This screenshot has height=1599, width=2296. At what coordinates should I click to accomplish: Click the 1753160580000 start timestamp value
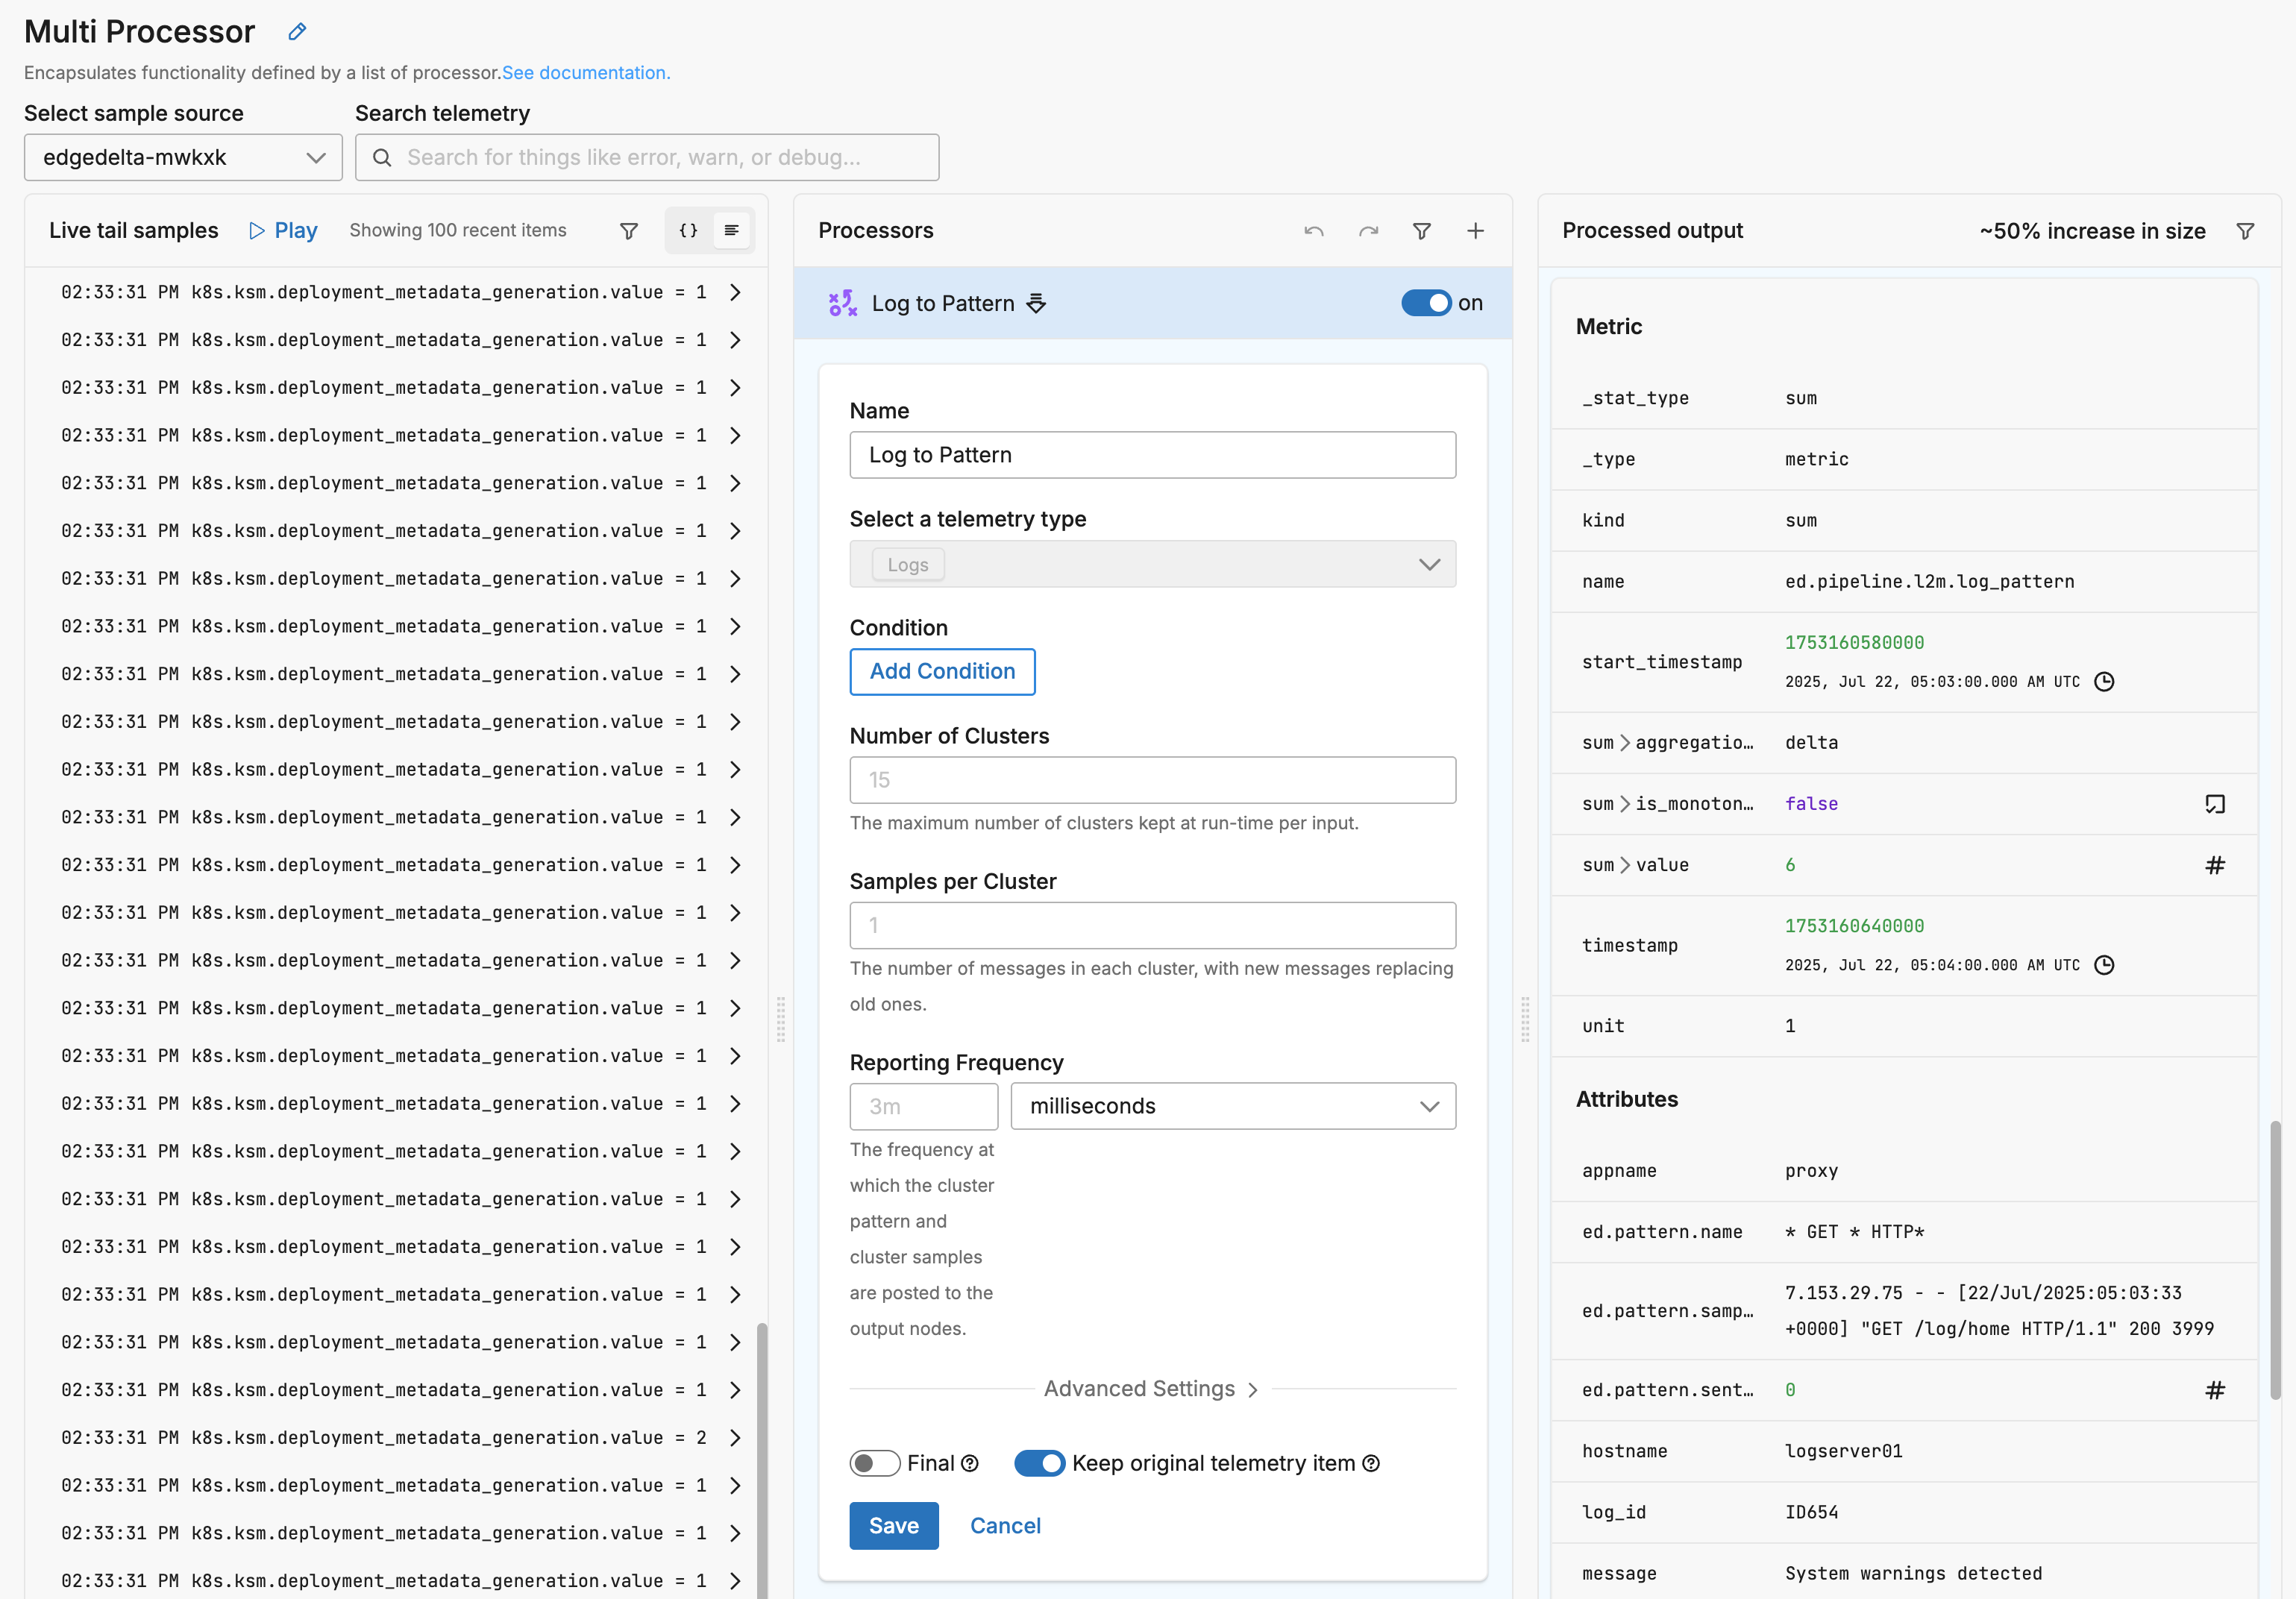1854,643
